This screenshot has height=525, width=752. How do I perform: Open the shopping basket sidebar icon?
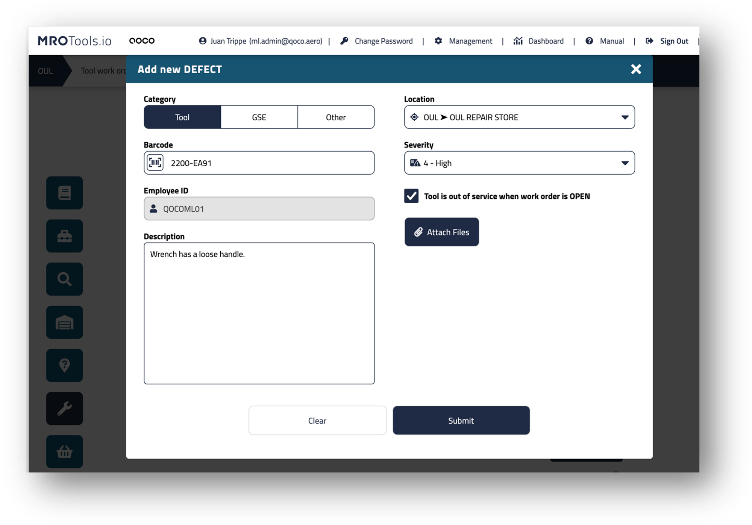click(65, 452)
